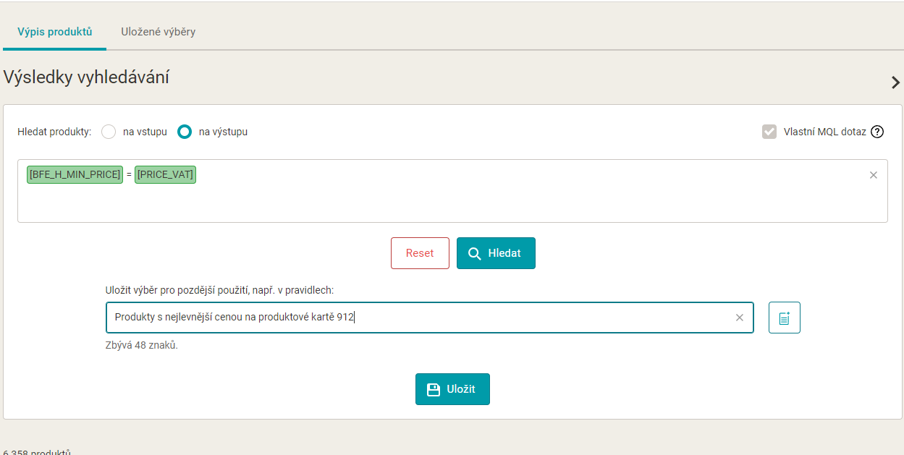Click the 'Uložit výběr pro pozdější použití' label
The height and width of the screenshot is (455, 904).
coord(219,289)
